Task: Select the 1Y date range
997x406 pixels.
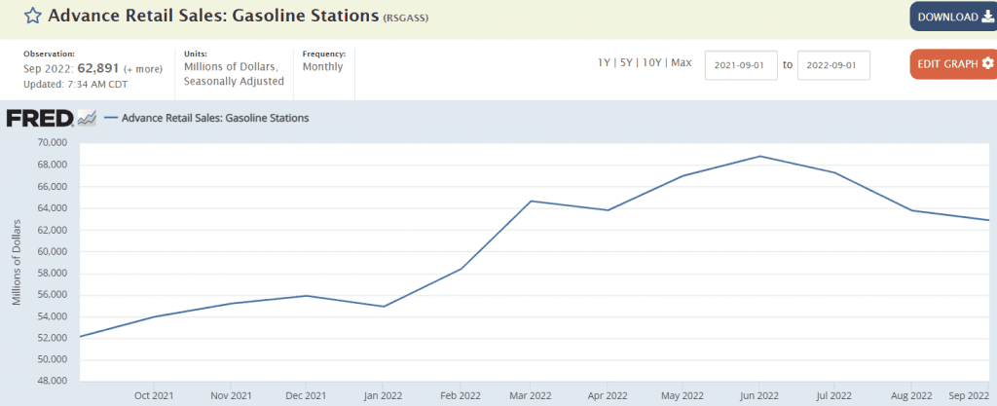Action: 604,63
